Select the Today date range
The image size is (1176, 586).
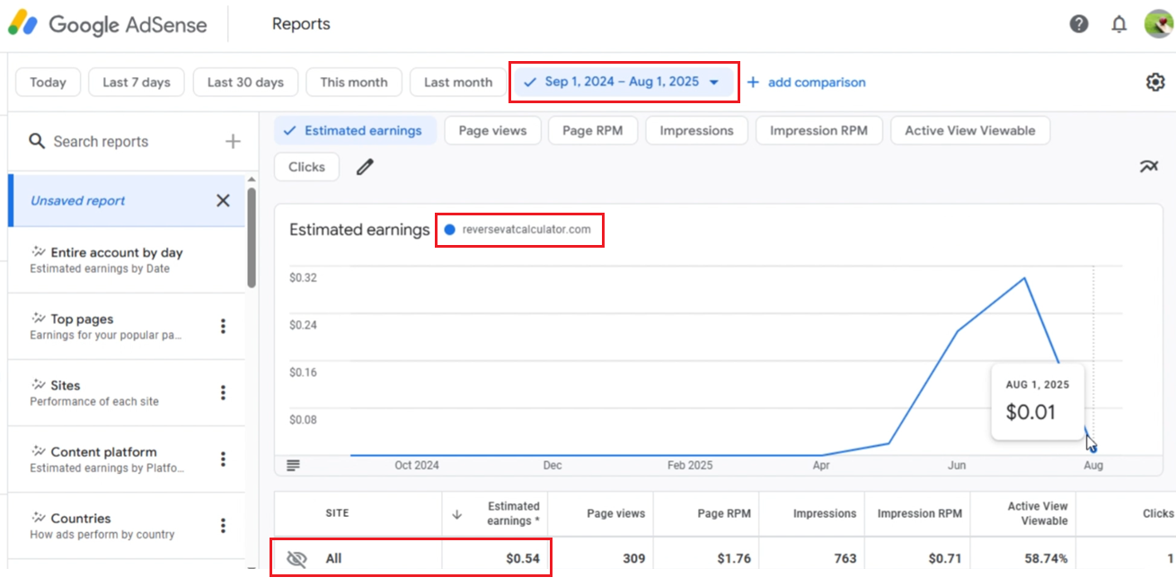48,82
